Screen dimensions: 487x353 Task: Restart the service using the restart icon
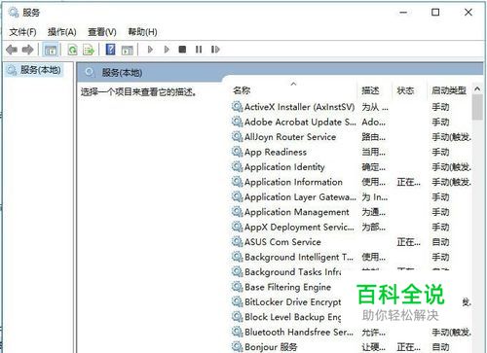(x=215, y=50)
